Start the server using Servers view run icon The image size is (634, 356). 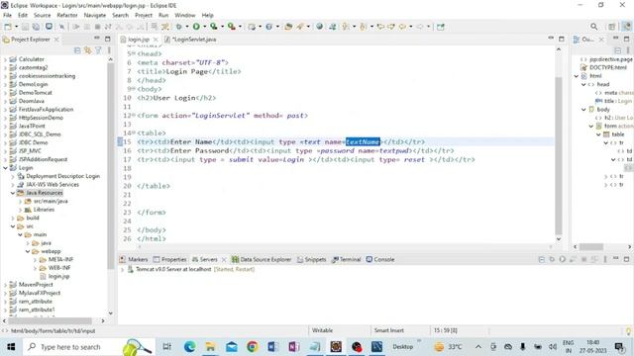[563, 259]
